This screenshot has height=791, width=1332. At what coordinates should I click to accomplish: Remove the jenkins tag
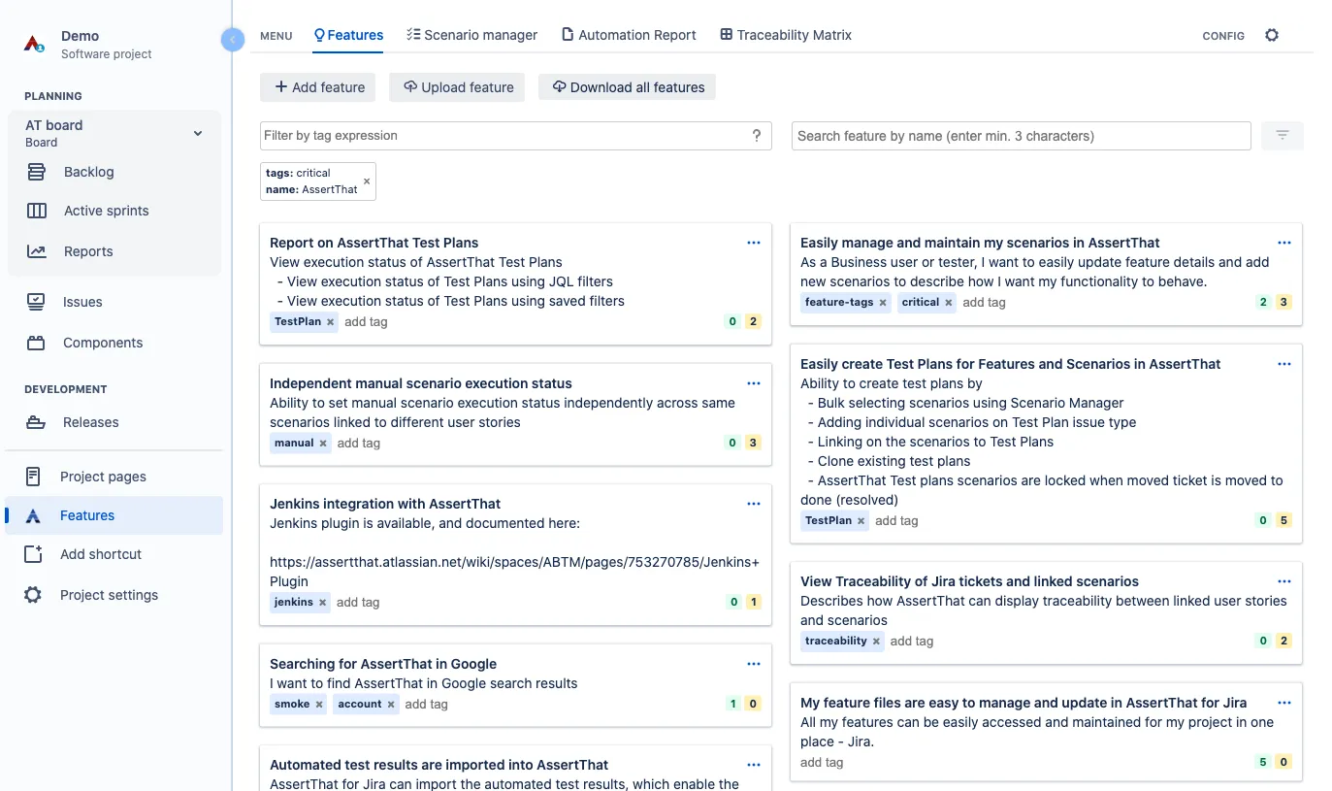(322, 603)
